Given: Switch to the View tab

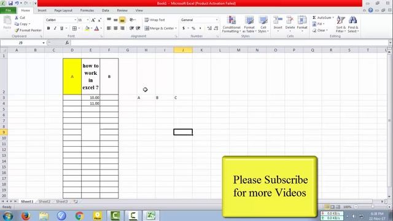Looking at the screenshot, I should (139, 10).
